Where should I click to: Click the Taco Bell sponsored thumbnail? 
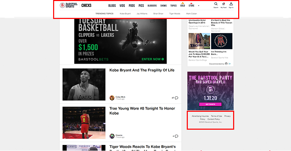point(199,41)
